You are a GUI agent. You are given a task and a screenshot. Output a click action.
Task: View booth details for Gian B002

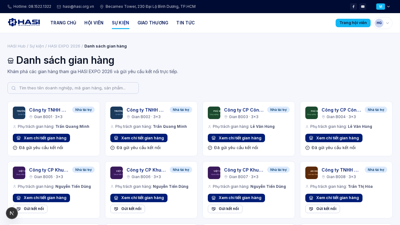(139, 138)
